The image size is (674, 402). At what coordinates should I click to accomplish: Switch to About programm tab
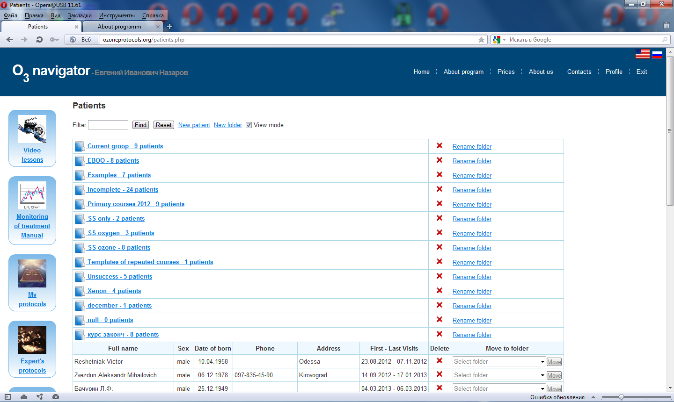click(119, 27)
